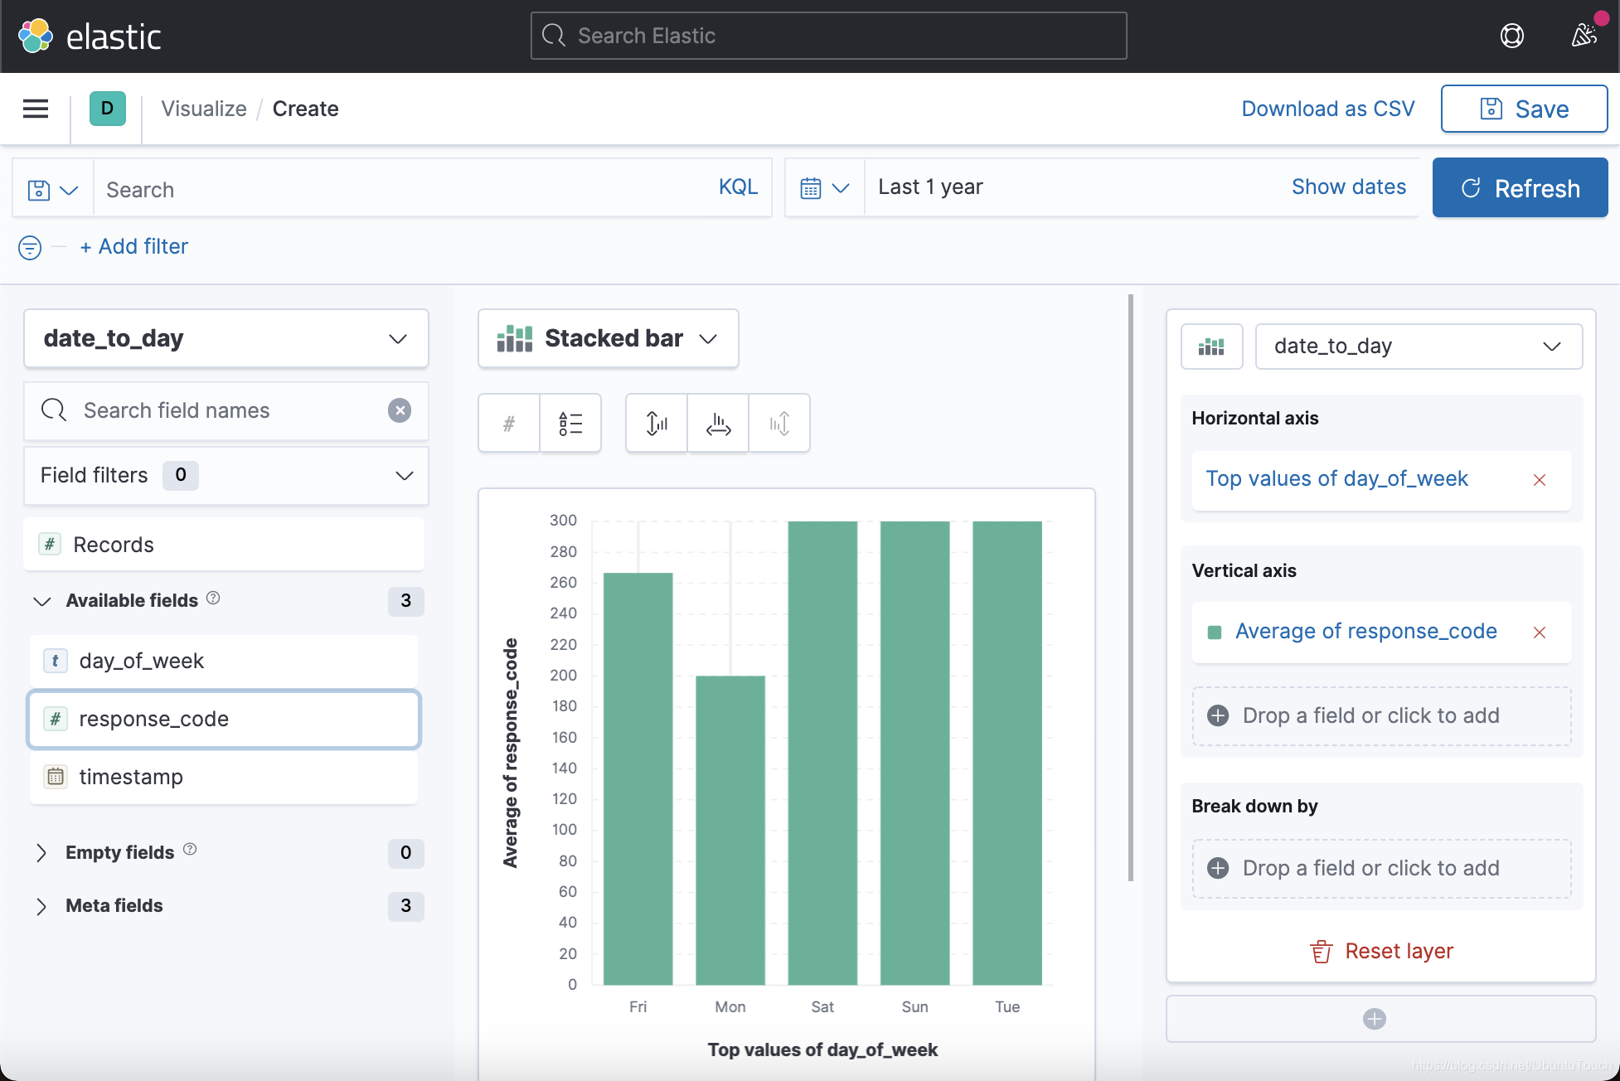The image size is (1620, 1081).
Task: Expand the Meta fields section
Action: click(41, 905)
